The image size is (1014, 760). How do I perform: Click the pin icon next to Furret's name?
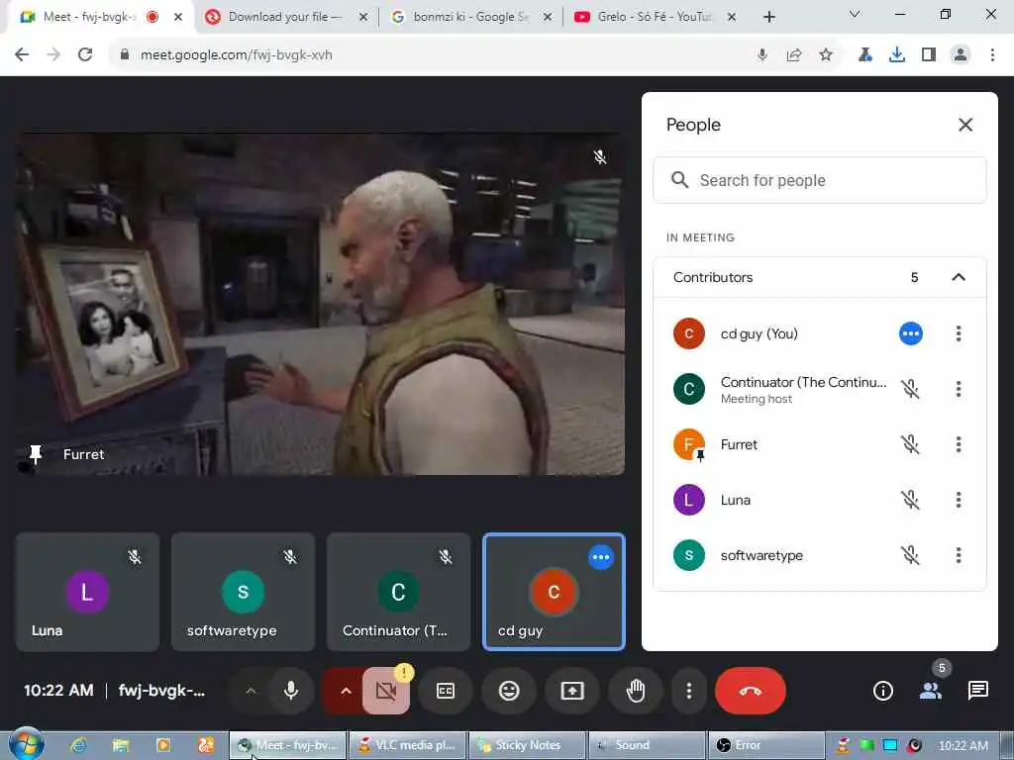[36, 454]
